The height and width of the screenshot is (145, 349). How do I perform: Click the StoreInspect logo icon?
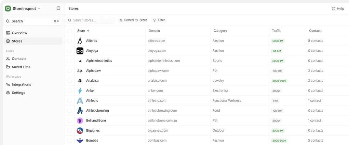pos(8,9)
